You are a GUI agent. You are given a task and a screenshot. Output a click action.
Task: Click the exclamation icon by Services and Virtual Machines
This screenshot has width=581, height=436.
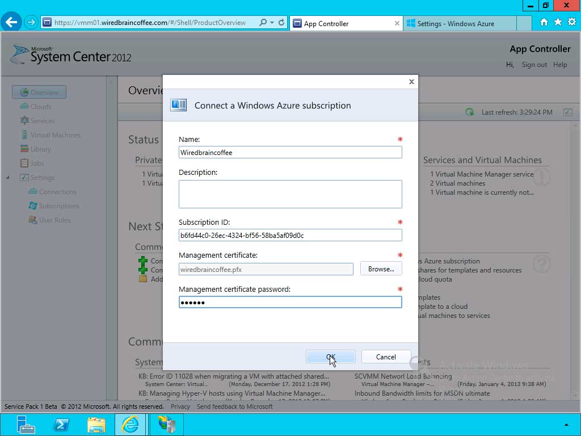[x=542, y=177]
